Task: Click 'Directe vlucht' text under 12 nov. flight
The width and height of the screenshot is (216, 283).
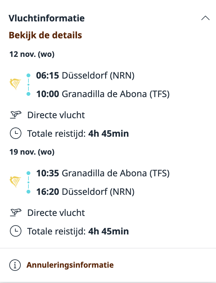Action: click(x=56, y=115)
